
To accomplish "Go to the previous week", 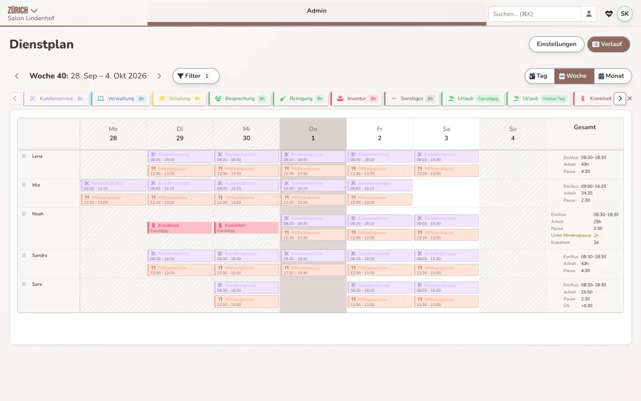I will [x=17, y=76].
